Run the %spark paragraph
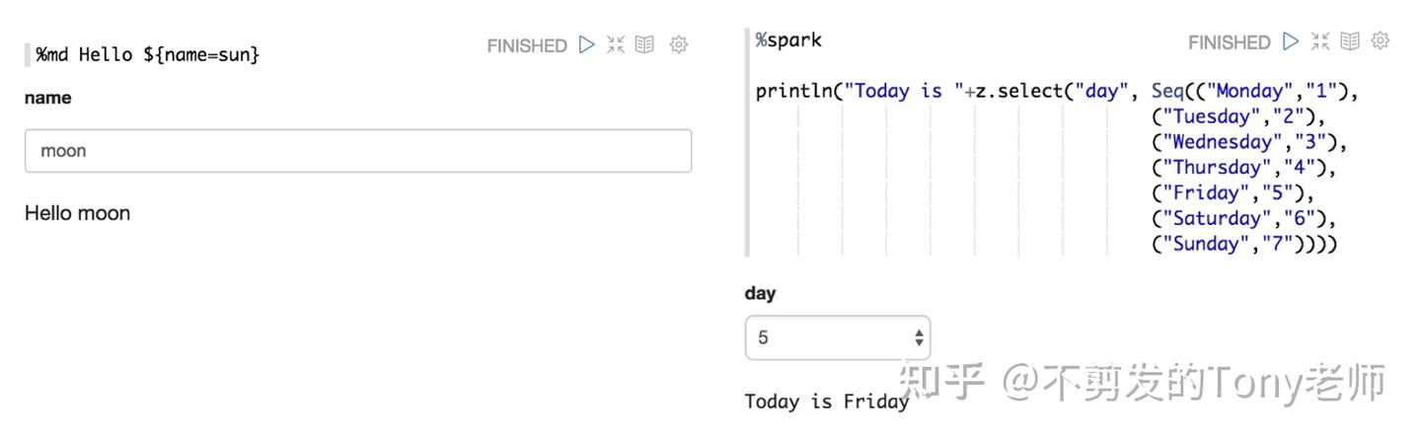 click(x=1291, y=41)
